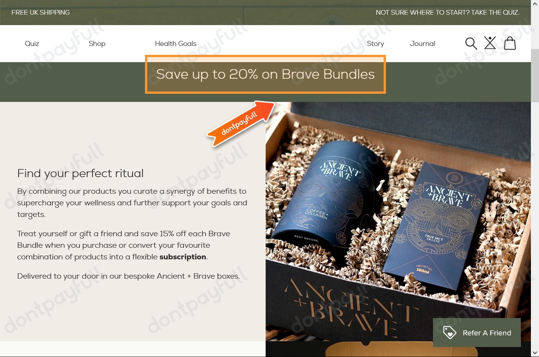Screen dimensions: 539x357
Task: Follow the 'Take the quiz' top banner link
Action: [448, 12]
